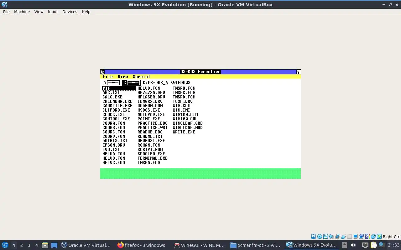Select MSDOS.EXE in file list

click(149, 110)
